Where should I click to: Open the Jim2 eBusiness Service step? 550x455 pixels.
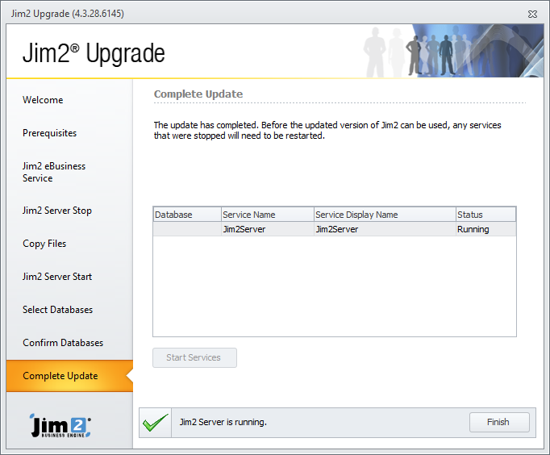[x=54, y=172]
